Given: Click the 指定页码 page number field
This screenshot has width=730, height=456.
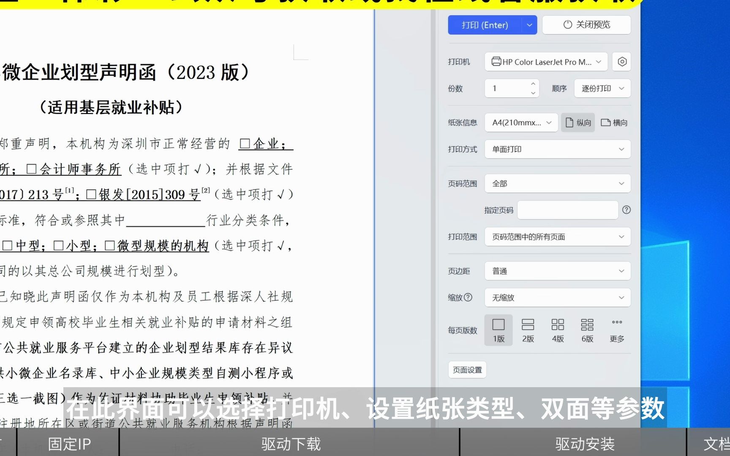Looking at the screenshot, I should pyautogui.click(x=568, y=210).
